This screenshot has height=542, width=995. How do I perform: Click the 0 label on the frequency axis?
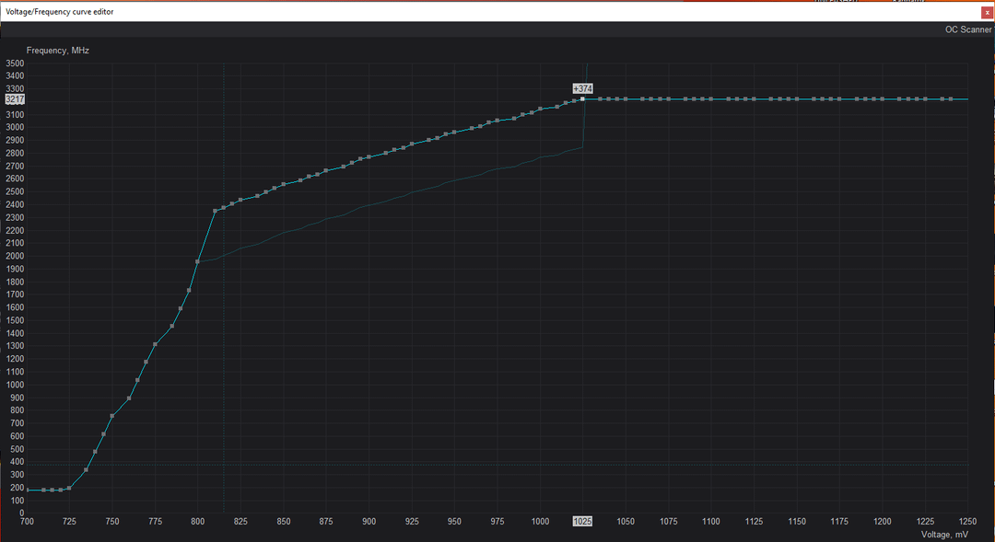(x=20, y=513)
